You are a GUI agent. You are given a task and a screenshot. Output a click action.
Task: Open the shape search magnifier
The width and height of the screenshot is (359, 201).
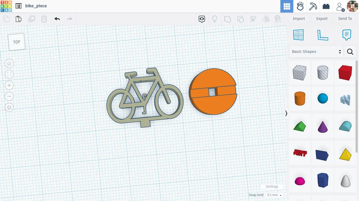coord(350,52)
